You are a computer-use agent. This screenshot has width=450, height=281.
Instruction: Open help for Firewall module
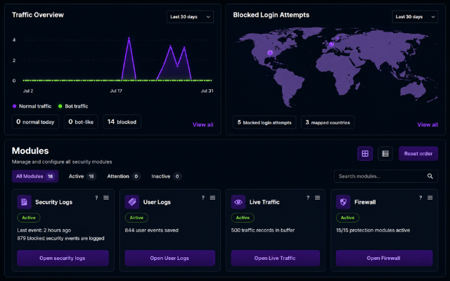tap(420, 197)
